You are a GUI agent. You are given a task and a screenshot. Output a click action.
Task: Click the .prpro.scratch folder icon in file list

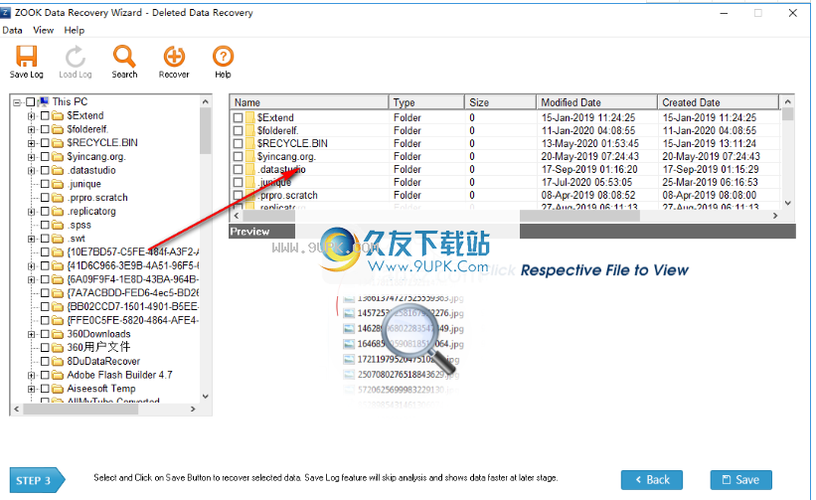(x=250, y=196)
